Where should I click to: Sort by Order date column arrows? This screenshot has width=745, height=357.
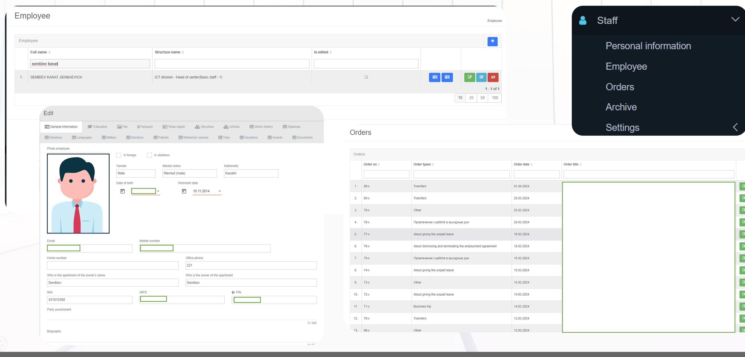(532, 165)
